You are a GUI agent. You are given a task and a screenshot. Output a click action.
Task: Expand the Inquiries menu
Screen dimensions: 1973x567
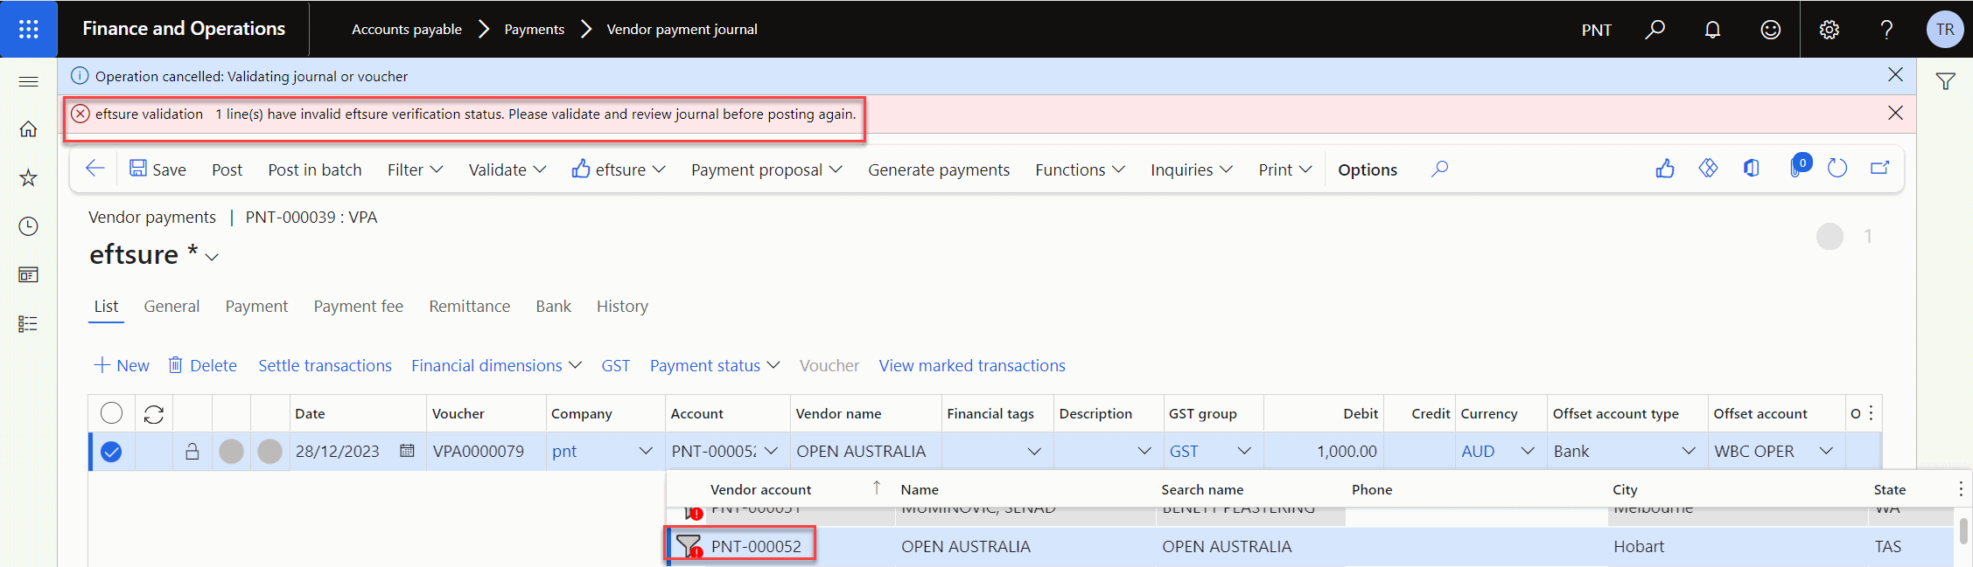click(1191, 169)
